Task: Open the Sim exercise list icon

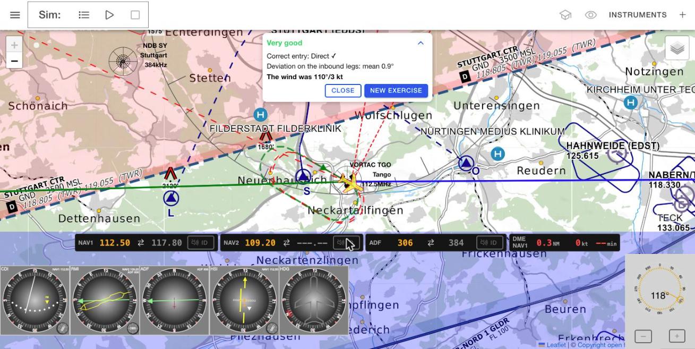Action: [84, 15]
